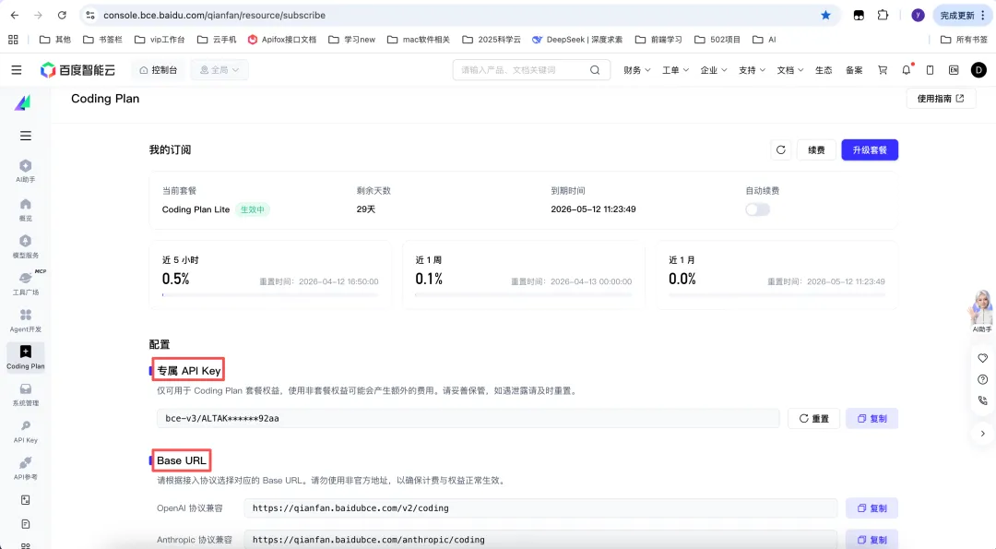Expand the 文档 menu
This screenshot has height=549, width=996.
pos(790,70)
